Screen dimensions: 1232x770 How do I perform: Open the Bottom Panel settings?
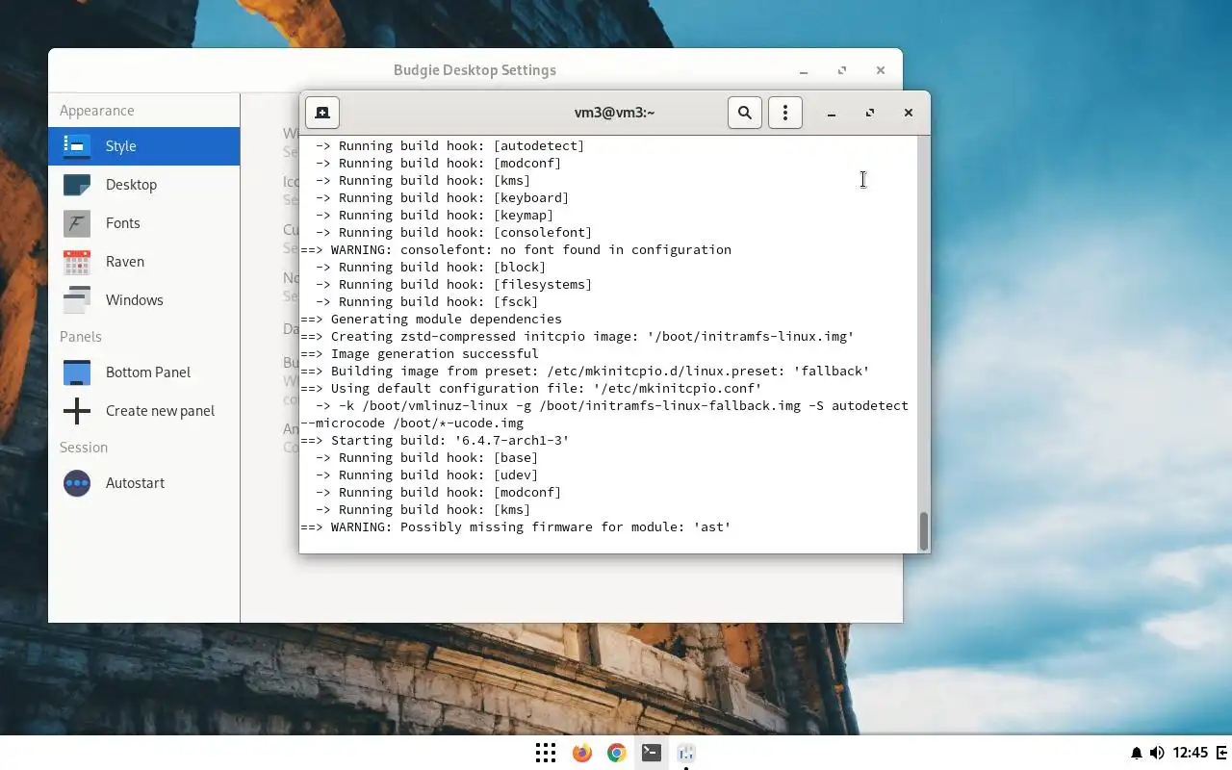[144, 372]
